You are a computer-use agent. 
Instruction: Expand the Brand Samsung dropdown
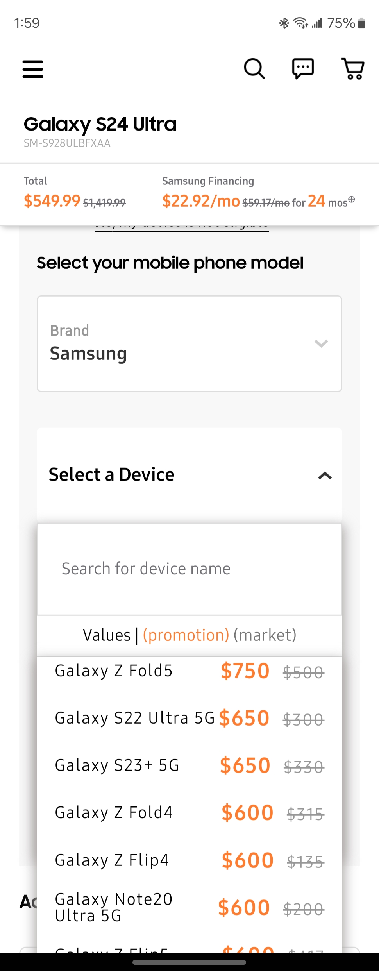[189, 344]
